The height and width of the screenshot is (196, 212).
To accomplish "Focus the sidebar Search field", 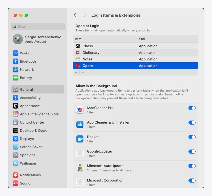I will [x=37, y=27].
